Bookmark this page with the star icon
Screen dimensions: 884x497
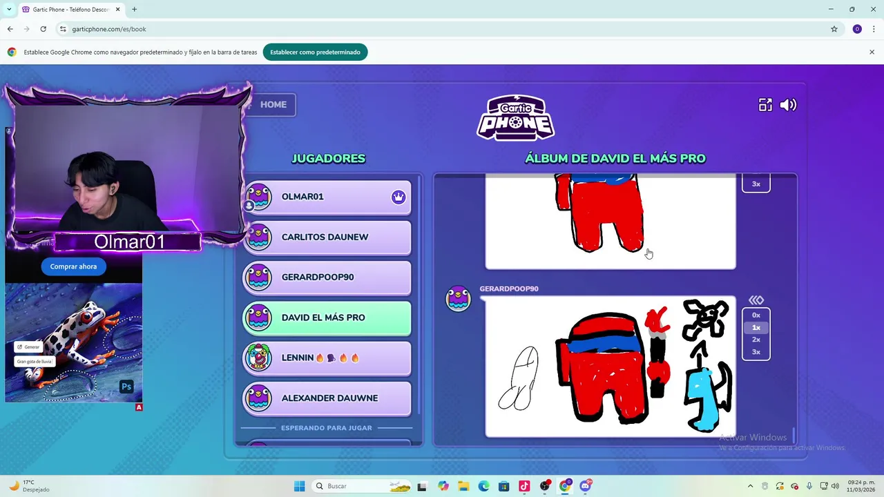[834, 29]
